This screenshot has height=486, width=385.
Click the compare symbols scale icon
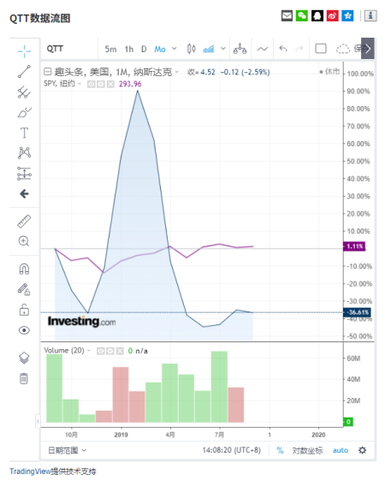(x=240, y=49)
